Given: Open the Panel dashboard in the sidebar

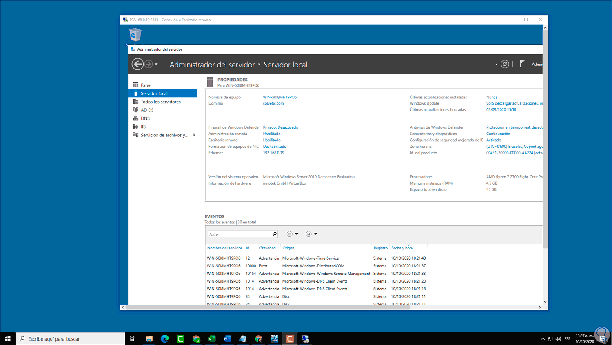Looking at the screenshot, I should [146, 85].
